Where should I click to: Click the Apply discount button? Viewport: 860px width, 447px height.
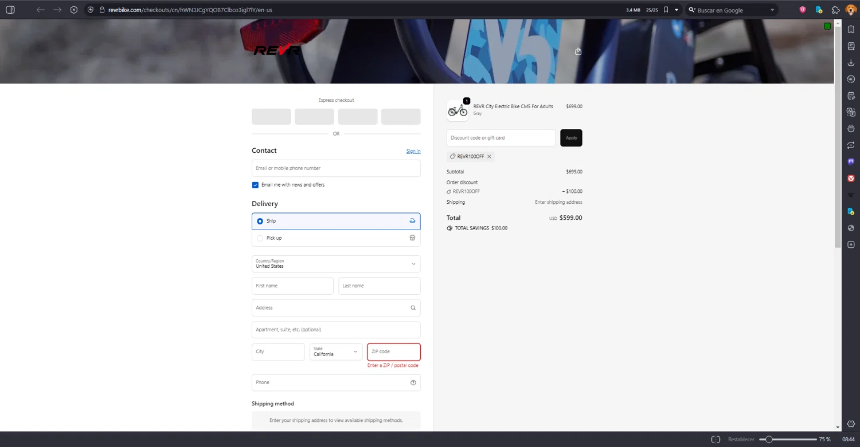click(571, 138)
